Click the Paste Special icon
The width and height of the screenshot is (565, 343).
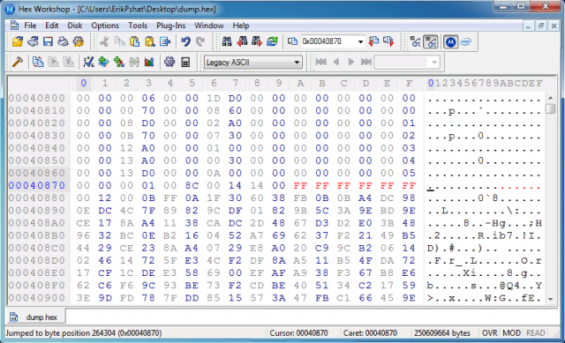click(x=149, y=41)
